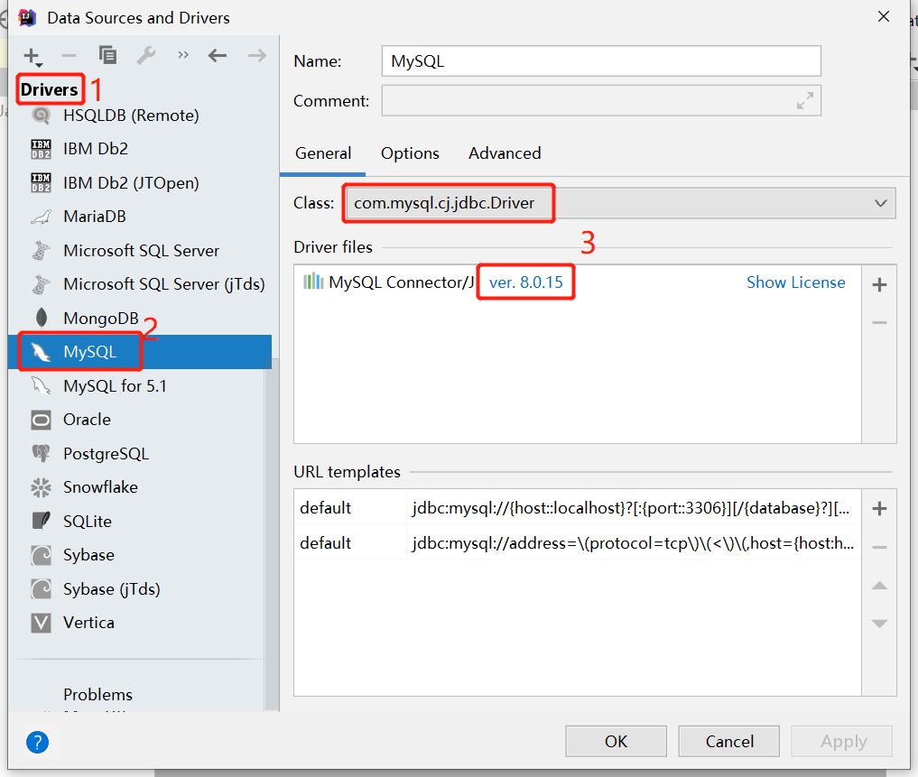The height and width of the screenshot is (777, 918).
Task: Click the OK button
Action: pos(616,741)
